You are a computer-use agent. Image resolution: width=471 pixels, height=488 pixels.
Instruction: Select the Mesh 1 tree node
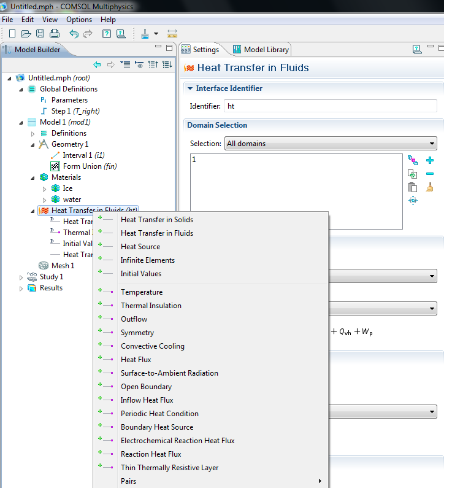tap(62, 266)
